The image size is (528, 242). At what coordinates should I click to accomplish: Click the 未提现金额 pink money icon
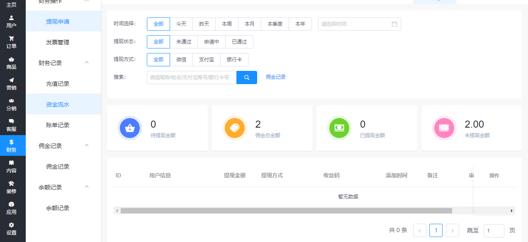[x=444, y=128]
